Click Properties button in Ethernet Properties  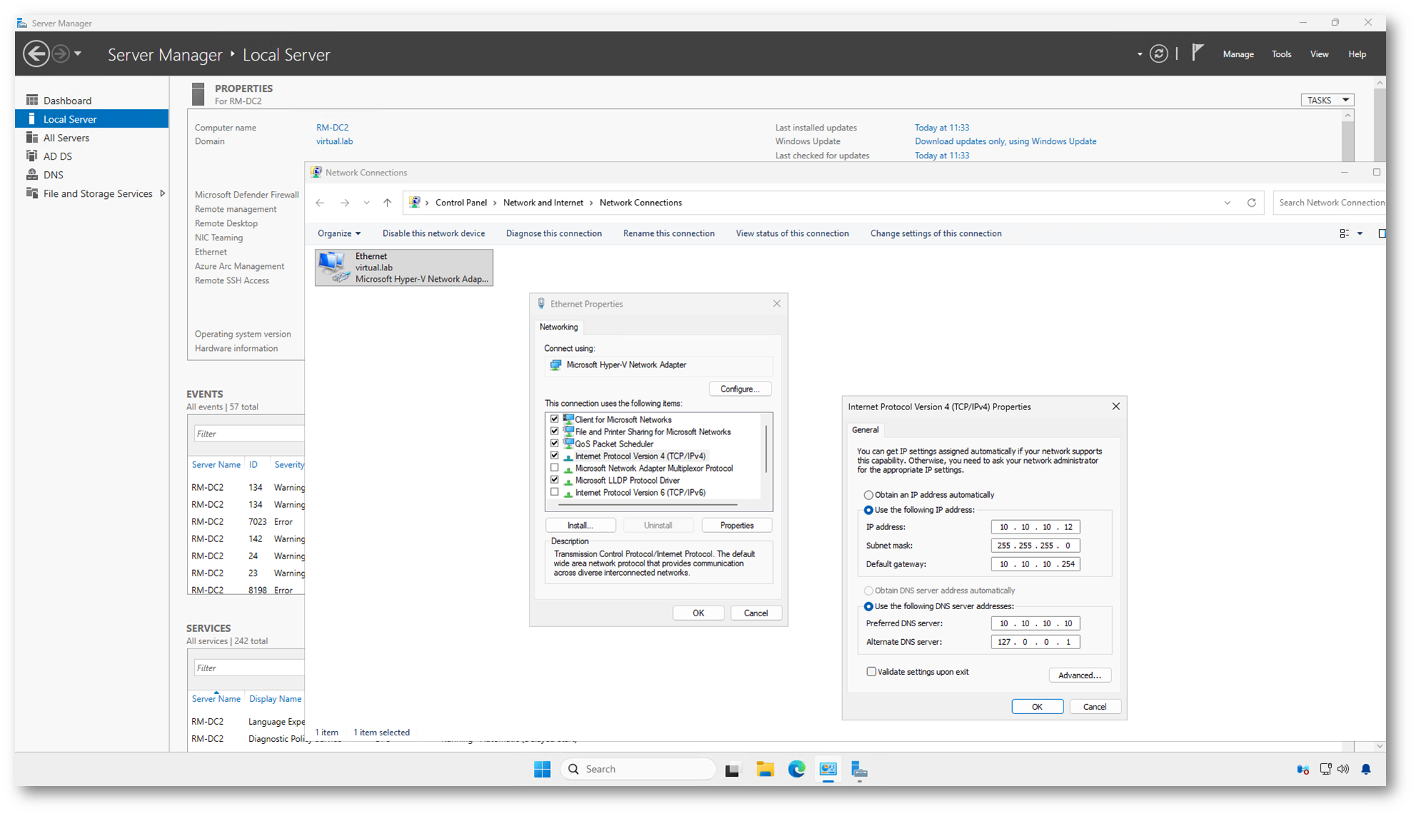[x=737, y=525]
